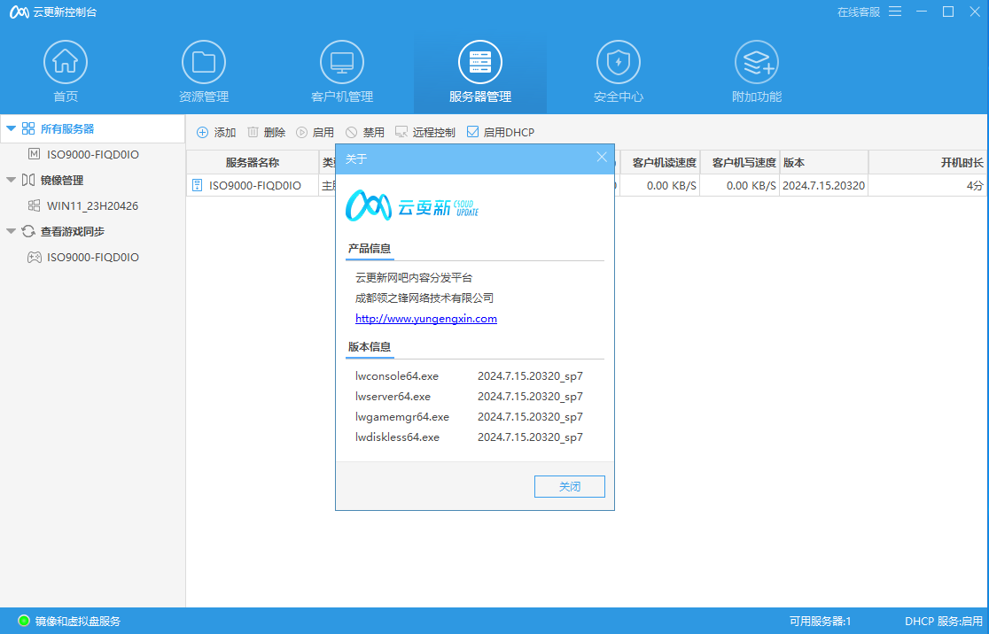Open the title bar hamburger menu

[x=895, y=12]
